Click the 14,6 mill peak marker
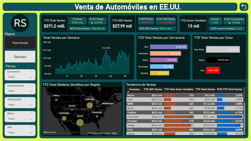The image size is (251, 141). 106,50
